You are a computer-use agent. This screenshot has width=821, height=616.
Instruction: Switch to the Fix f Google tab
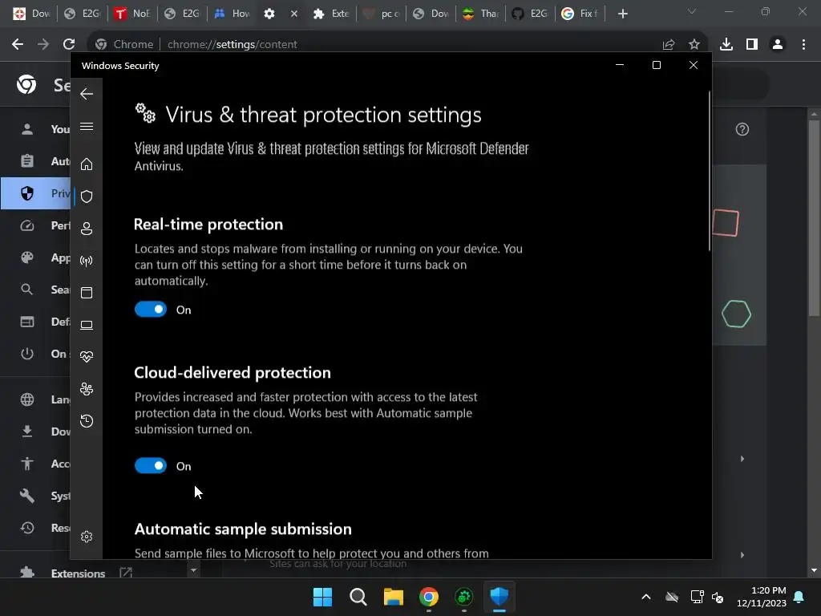pos(580,14)
